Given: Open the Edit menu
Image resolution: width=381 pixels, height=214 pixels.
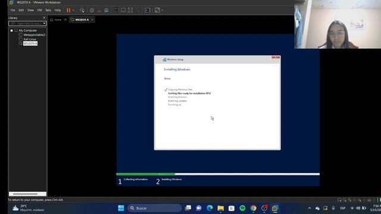Looking at the screenshot, I should pos(21,10).
